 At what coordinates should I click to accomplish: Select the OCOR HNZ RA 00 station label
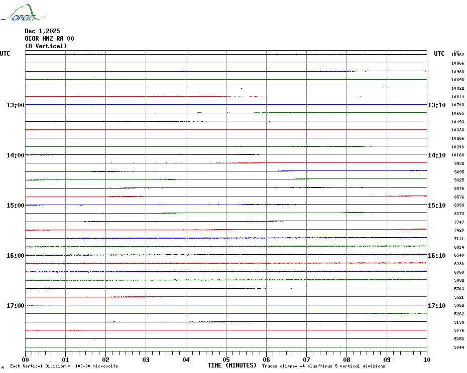49,39
